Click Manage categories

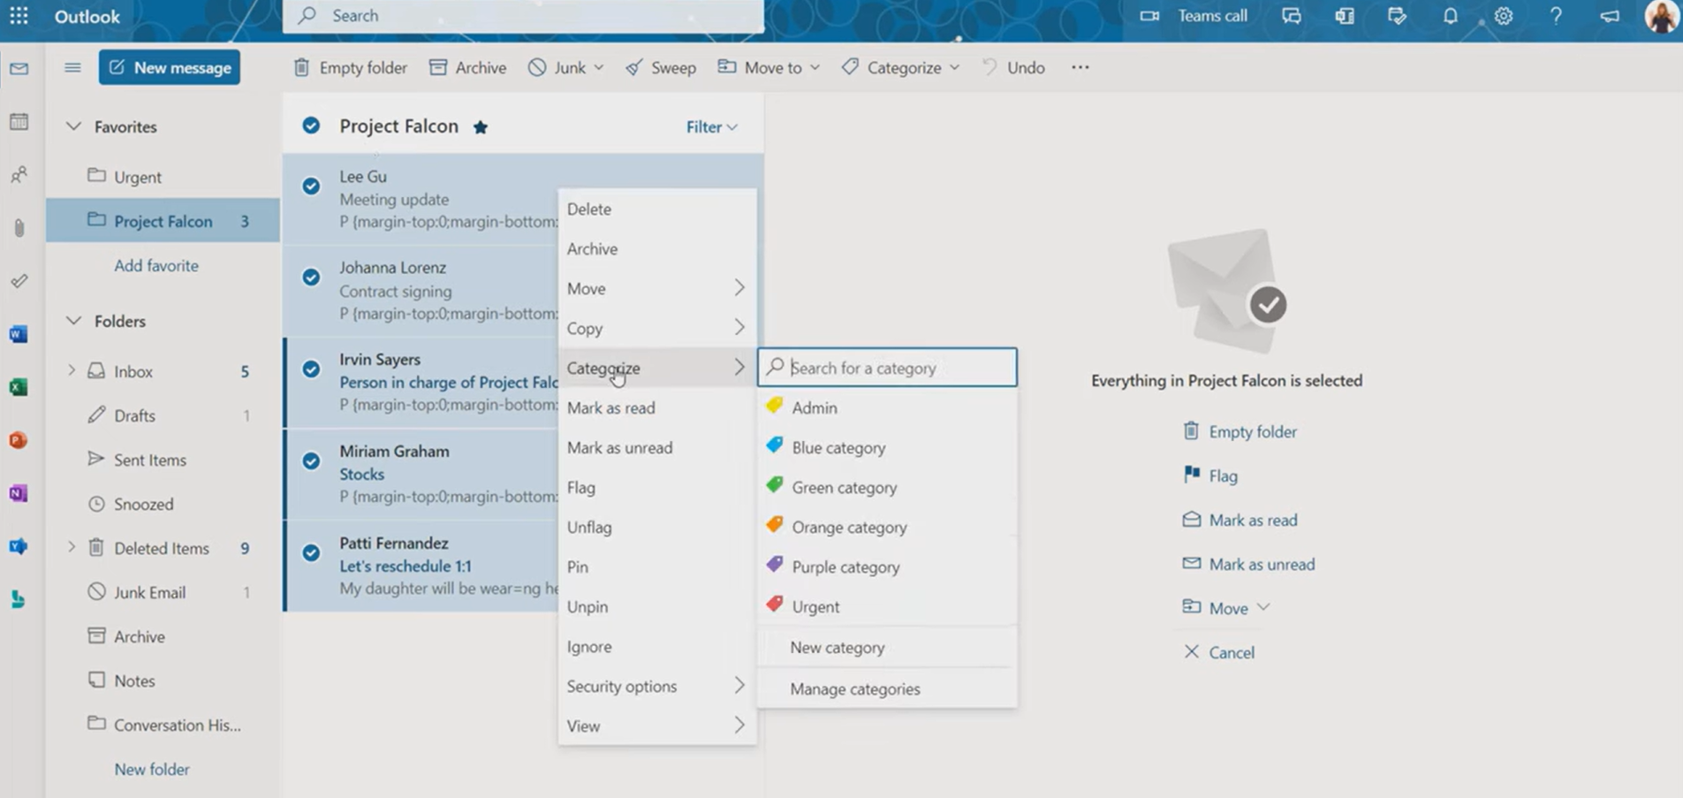854,688
